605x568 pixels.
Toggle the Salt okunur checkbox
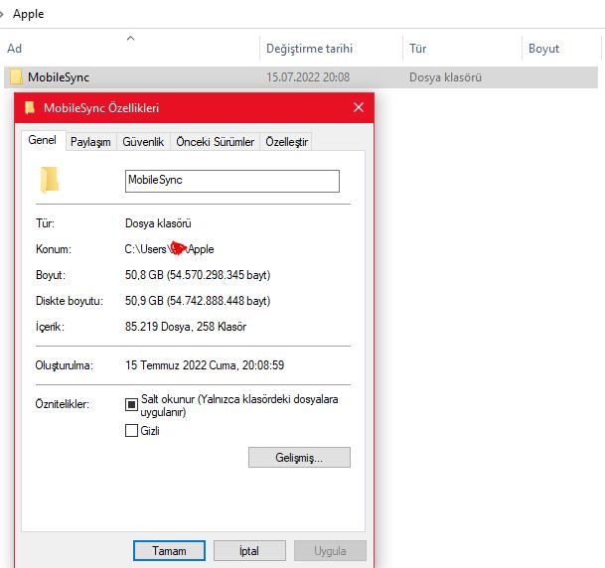pos(131,404)
